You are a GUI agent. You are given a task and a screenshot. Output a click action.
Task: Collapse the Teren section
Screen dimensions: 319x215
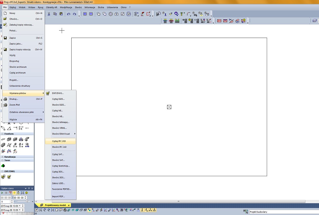click(x=3, y=160)
